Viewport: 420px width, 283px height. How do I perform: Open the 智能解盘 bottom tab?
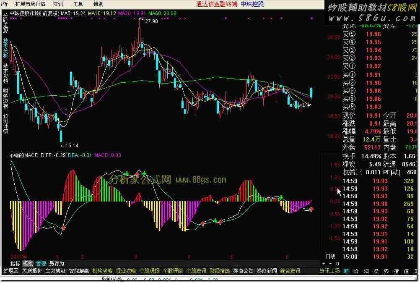pyautogui.click(x=79, y=271)
